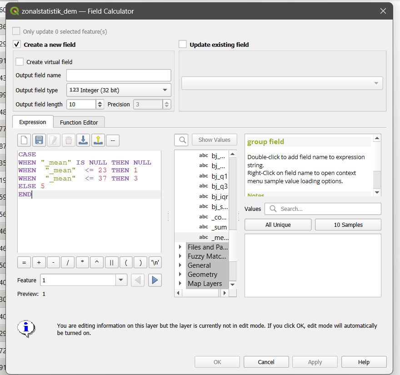Check Update existing field option
Viewport: 400px width, 375px height.
[x=183, y=45]
